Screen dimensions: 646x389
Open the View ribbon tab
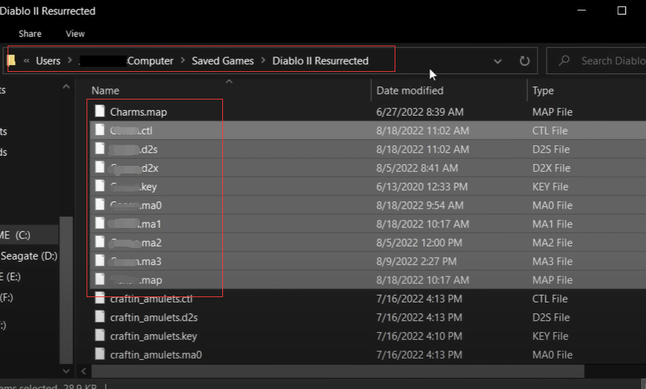pos(75,34)
